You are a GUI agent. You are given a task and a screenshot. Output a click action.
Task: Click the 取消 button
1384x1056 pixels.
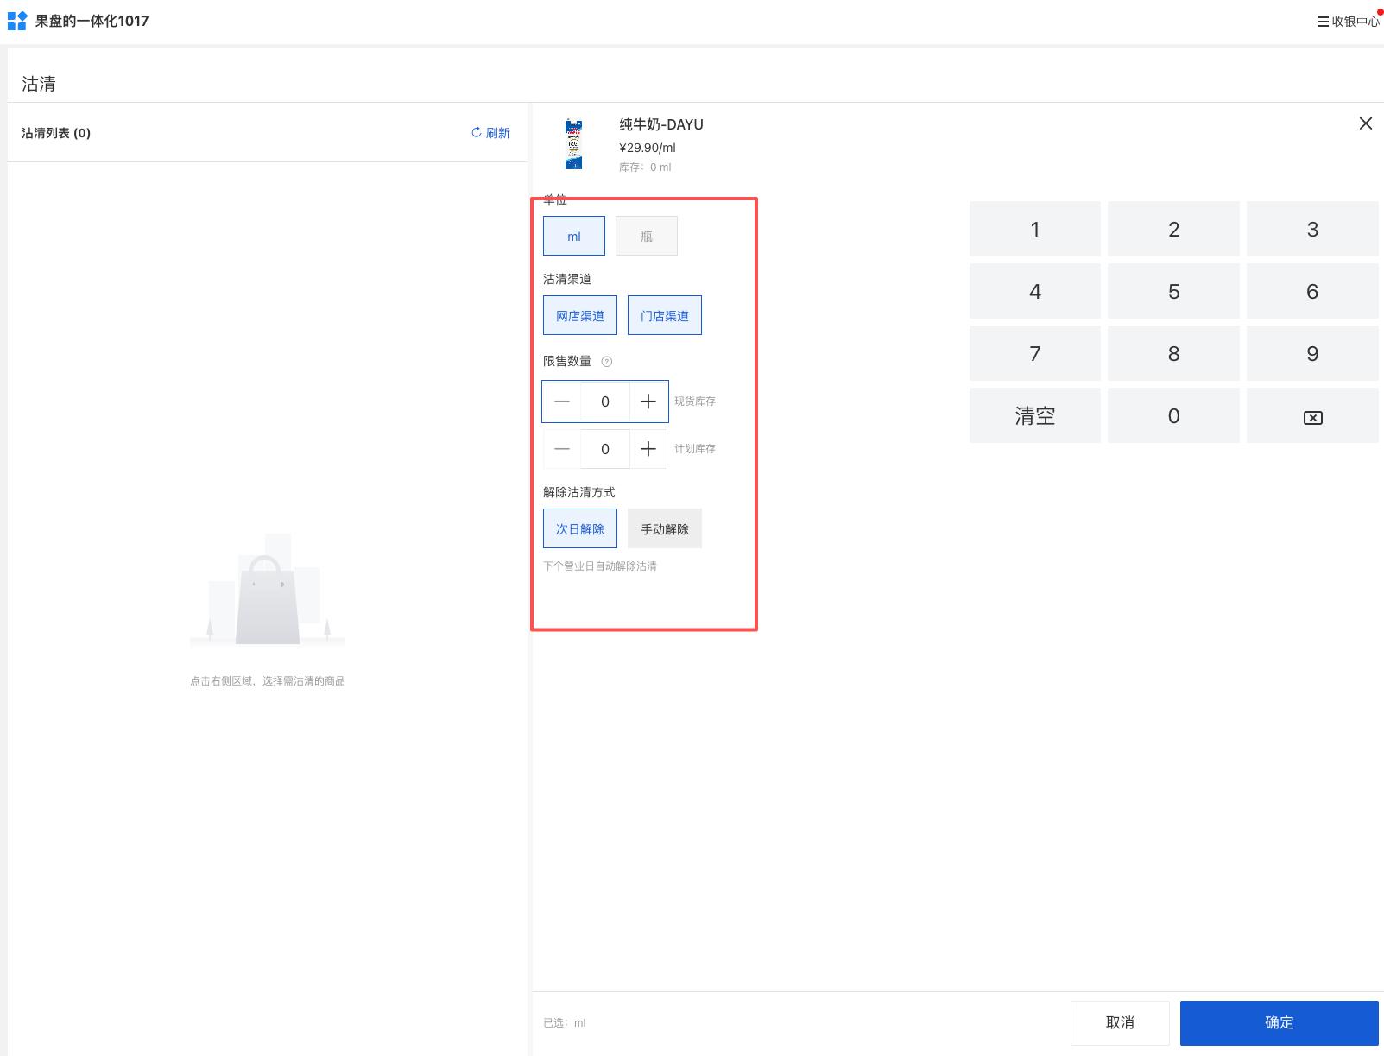(x=1120, y=1022)
